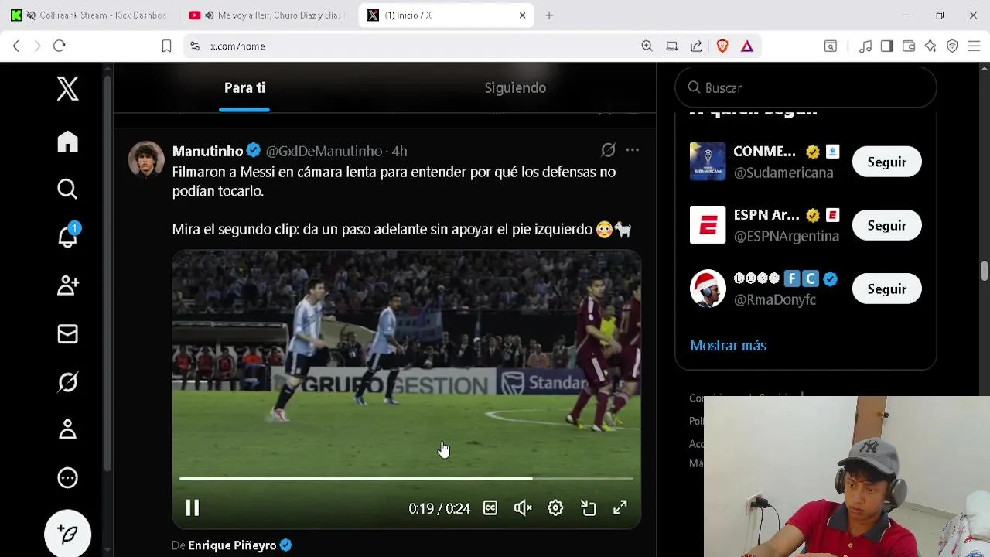The height and width of the screenshot is (557, 990).
Task: Switch to the Para ti tab
Action: pyautogui.click(x=244, y=87)
